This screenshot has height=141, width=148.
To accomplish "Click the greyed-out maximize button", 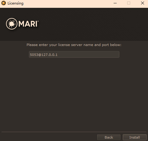I will [129, 3].
